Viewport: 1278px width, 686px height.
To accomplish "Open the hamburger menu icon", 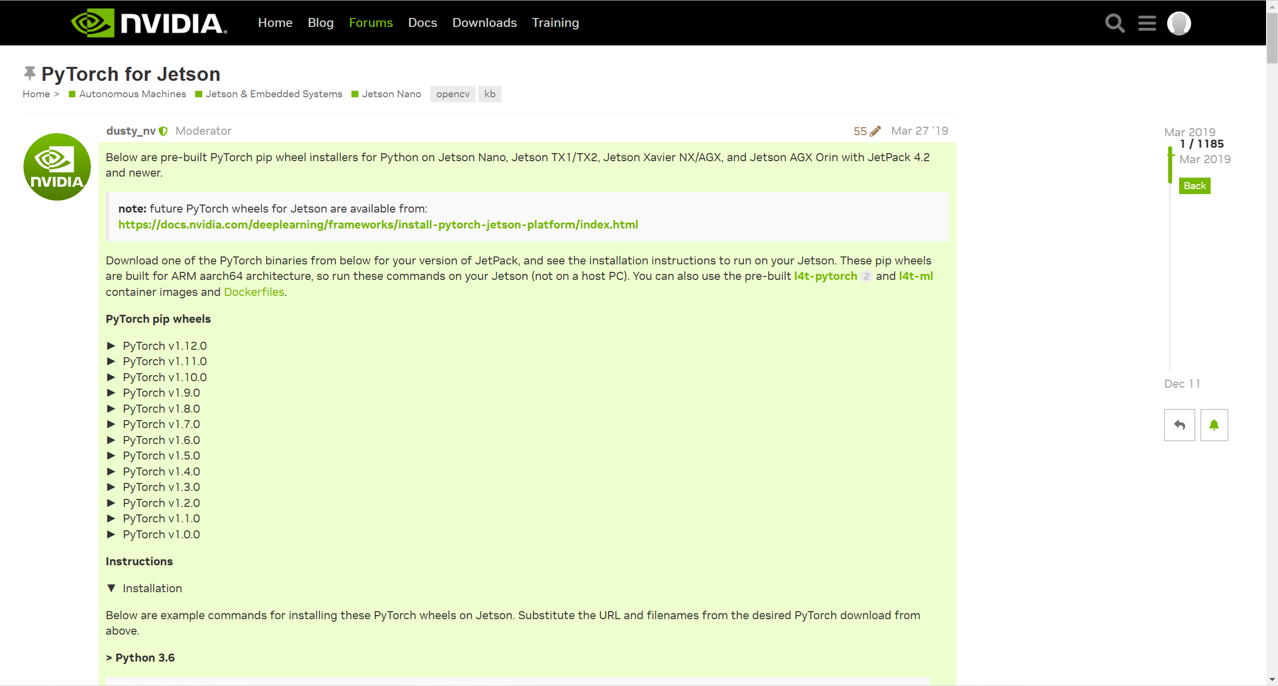I will (x=1147, y=23).
